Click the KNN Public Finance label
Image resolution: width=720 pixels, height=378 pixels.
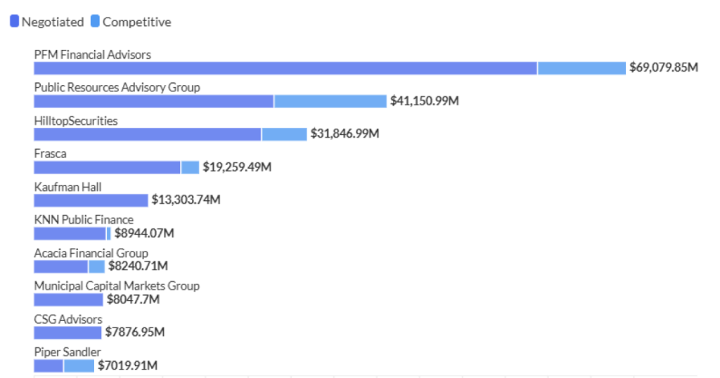tap(84, 220)
